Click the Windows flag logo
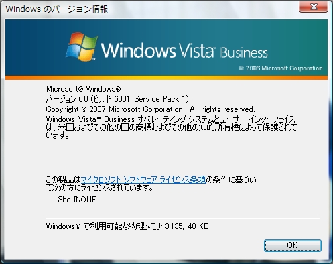 [82, 46]
